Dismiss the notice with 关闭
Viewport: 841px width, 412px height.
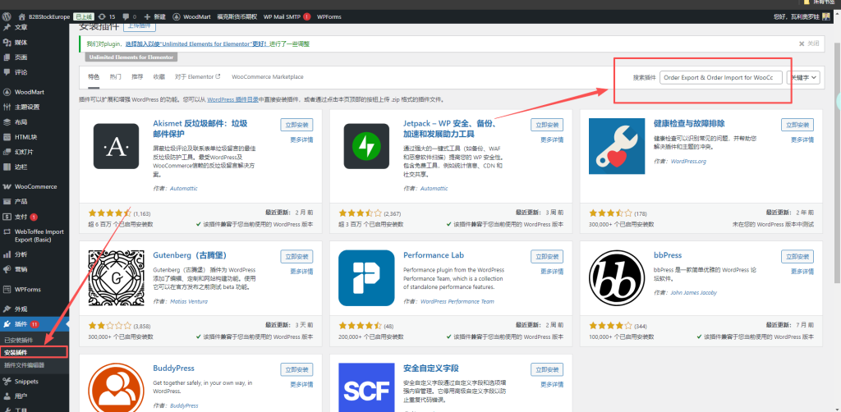[809, 44]
